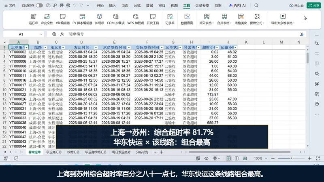The width and height of the screenshot is (324, 182).
Task: Open the Name Box dropdown arrow
Action: (41, 34)
